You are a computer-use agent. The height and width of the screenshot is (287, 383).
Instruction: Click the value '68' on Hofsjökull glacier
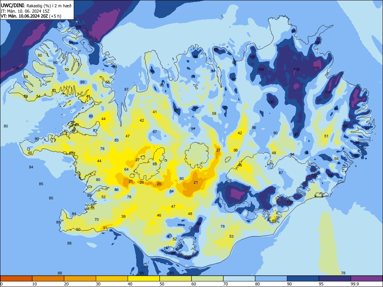[x=155, y=164]
